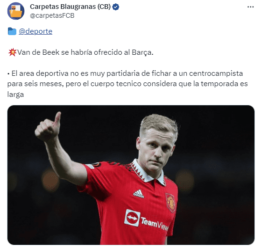
Task: Click the blue folder emoji icon
Action: (x=12, y=31)
